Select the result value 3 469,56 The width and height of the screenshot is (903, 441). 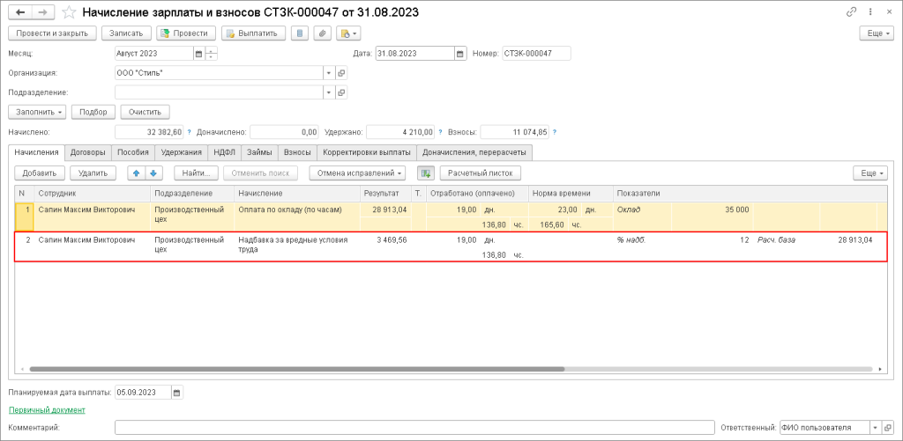point(392,239)
